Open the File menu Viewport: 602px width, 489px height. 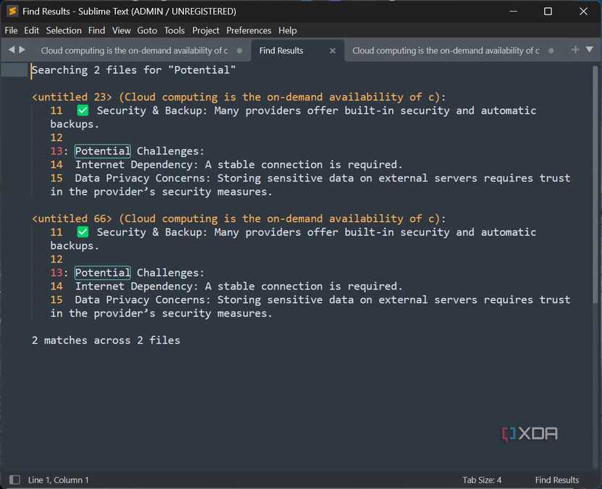(x=11, y=30)
